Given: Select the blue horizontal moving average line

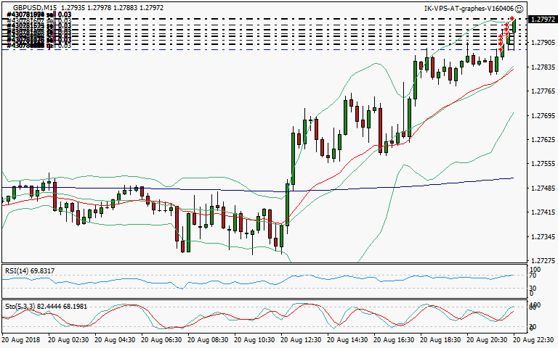Looking at the screenshot, I should (x=218, y=190).
